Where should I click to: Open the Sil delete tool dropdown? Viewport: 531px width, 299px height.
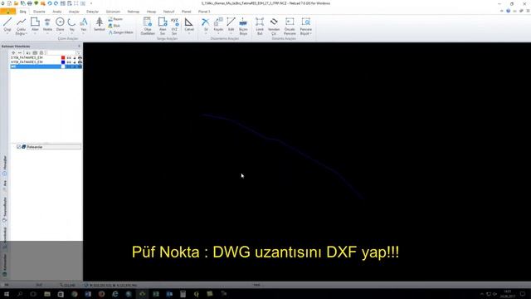point(206,33)
